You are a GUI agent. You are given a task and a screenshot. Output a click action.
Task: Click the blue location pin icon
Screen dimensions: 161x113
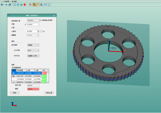[18, 5]
